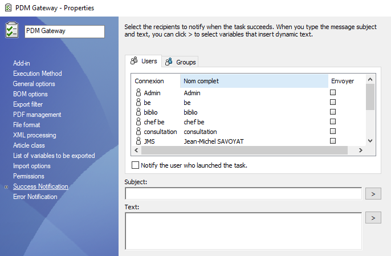Screen dimensions: 391x256
Task: Select the Users tab
Action: click(x=144, y=61)
